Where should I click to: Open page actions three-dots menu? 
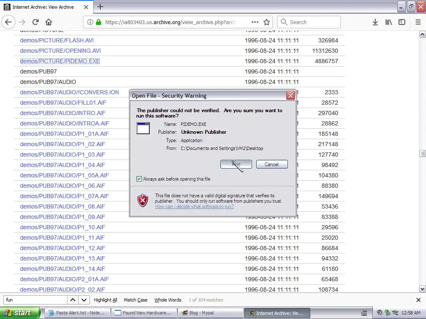pos(255,22)
